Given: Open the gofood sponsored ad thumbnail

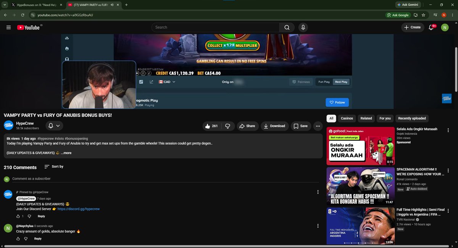Looking at the screenshot, I should pos(361,146).
